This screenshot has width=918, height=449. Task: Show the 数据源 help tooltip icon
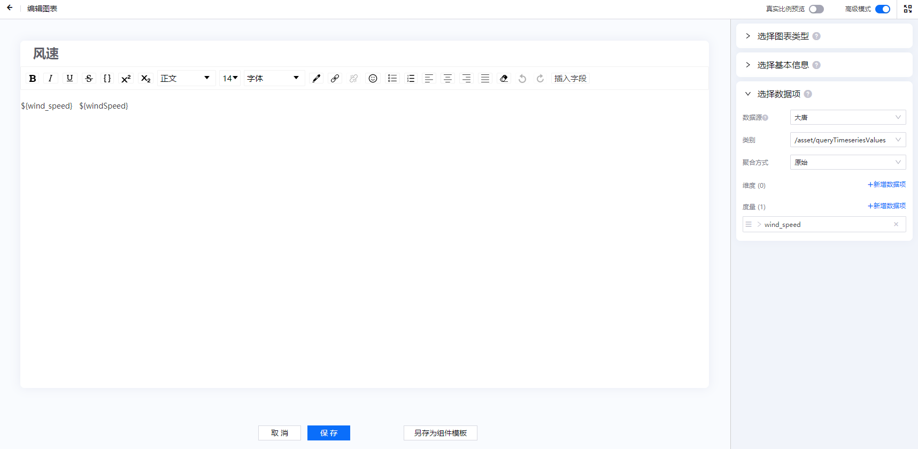[765, 118]
